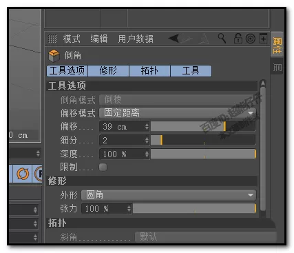
Task: Open the 斜角 默认 dropdown
Action: tap(206, 236)
